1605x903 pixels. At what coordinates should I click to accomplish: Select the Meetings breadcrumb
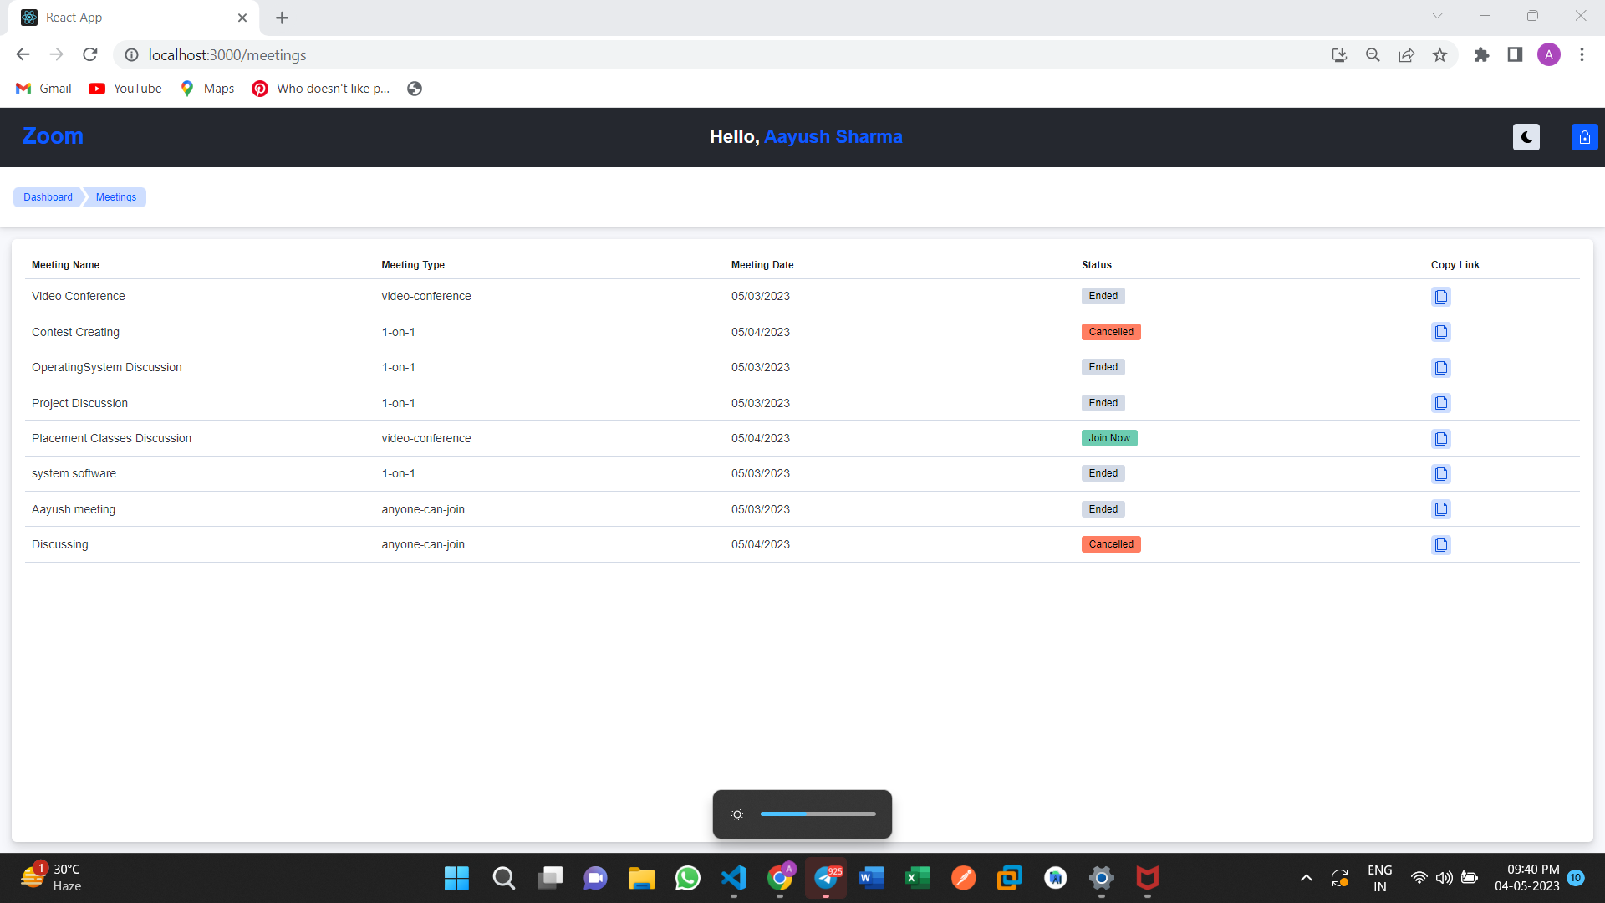115,196
